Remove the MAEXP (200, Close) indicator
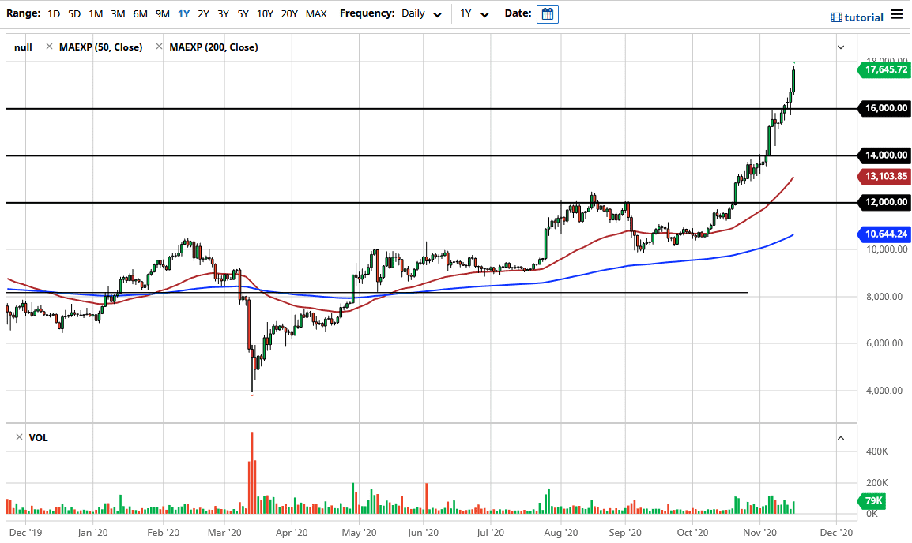Screen dimensions: 912x543 tap(160, 47)
